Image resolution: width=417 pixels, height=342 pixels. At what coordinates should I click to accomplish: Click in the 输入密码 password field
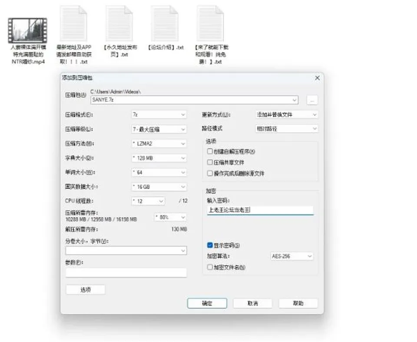pyautogui.click(x=260, y=210)
